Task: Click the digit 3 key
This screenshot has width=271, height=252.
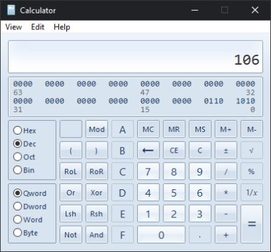Action: [200, 213]
